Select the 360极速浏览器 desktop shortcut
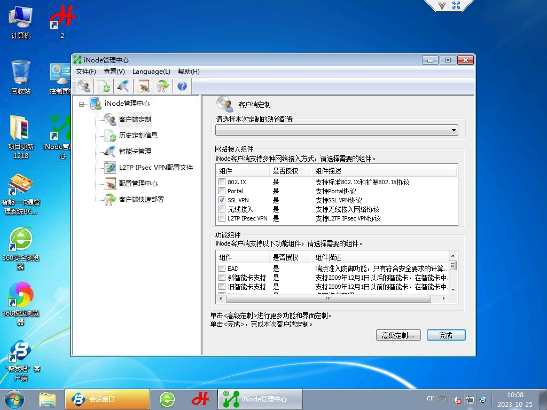Viewport: 547px width, 410px height. [21, 304]
